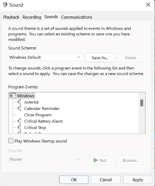The height and width of the screenshot is (186, 155).
Task: Click the Sound dialog speaker icon
Action: click(x=5, y=5)
